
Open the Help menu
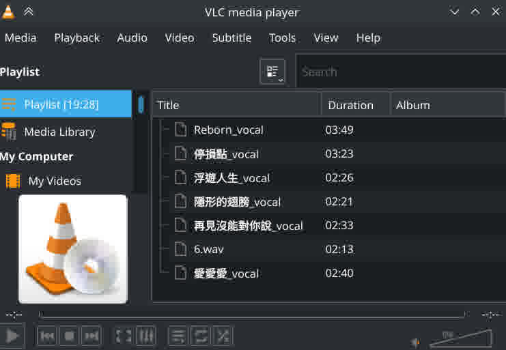368,38
